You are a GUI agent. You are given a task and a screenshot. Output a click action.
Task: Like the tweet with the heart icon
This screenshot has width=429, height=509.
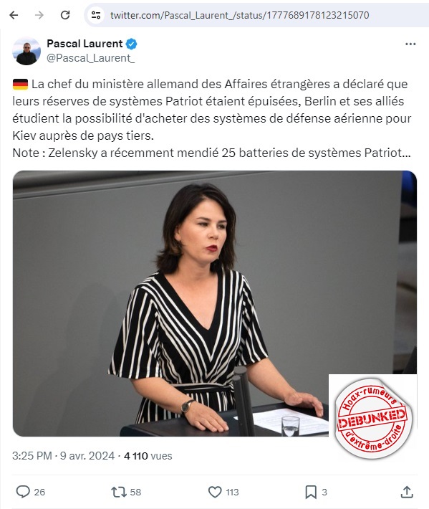click(x=215, y=492)
